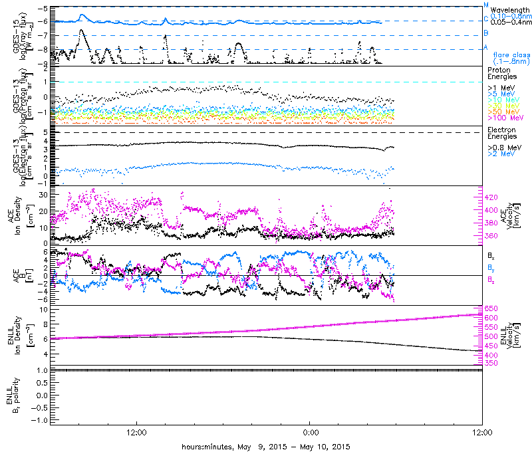Click the 'flare class' label
Image resolution: width=532 pixels, height=452 pixels.
coord(511,55)
